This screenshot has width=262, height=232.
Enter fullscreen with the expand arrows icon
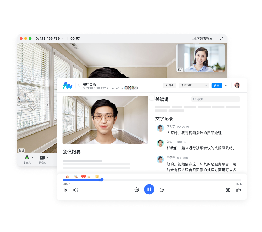(x=221, y=38)
